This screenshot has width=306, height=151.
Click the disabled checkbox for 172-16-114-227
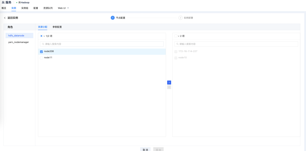176,52
